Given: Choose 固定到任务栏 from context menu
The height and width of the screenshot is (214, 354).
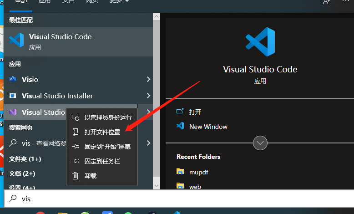Looking at the screenshot, I should coord(102,161).
